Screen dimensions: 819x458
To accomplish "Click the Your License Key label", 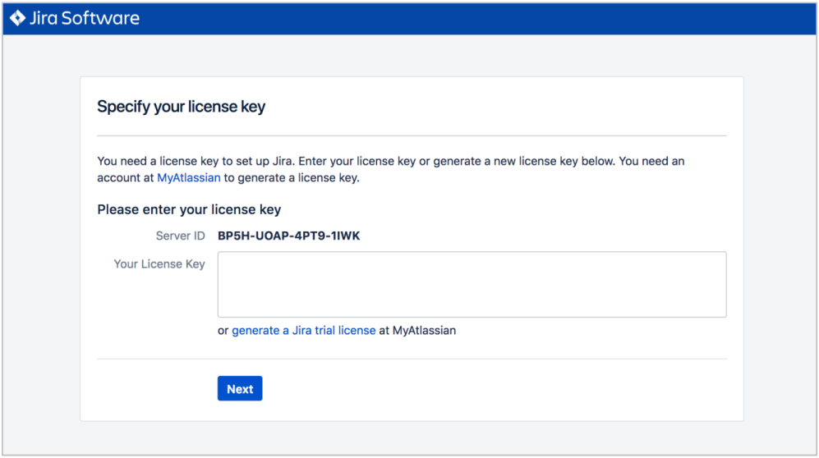I will click(159, 264).
